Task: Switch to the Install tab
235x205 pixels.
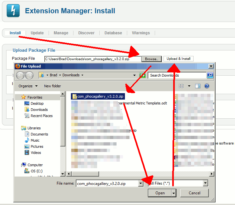Action: click(x=15, y=33)
